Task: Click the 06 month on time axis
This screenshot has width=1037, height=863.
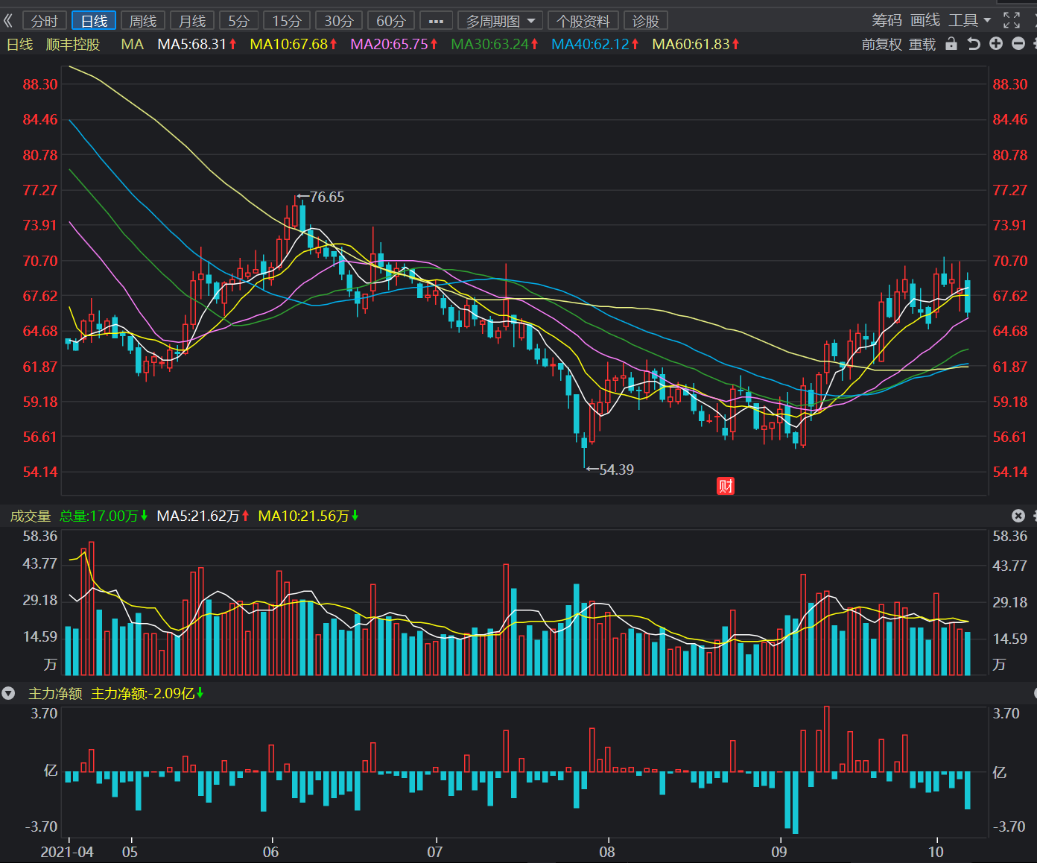Action: 271,852
